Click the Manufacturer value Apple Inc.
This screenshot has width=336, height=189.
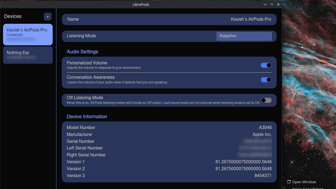[262, 135]
